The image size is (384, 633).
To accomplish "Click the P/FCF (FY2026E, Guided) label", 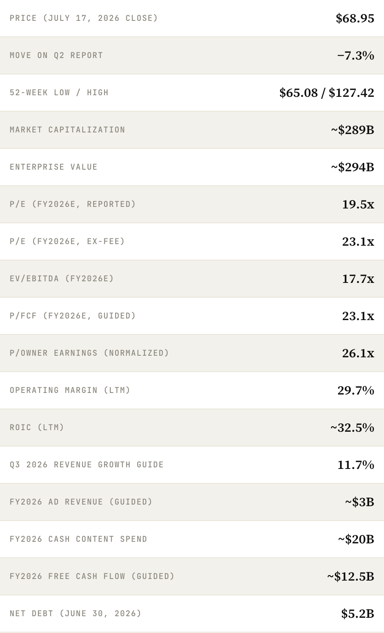I will (x=73, y=316).
